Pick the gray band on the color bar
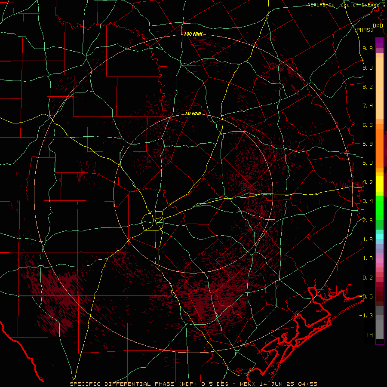The image size is (387, 387). [380, 323]
